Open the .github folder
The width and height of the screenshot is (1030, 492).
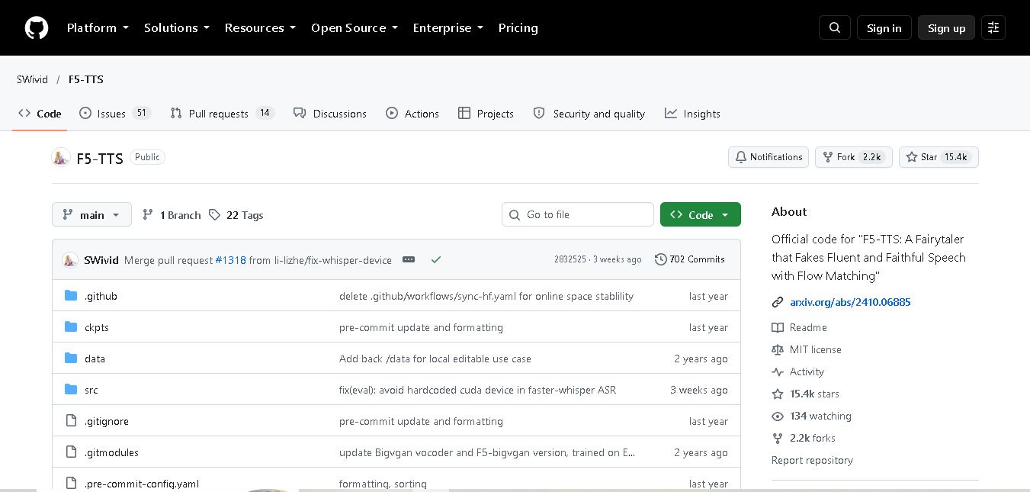[x=101, y=296]
